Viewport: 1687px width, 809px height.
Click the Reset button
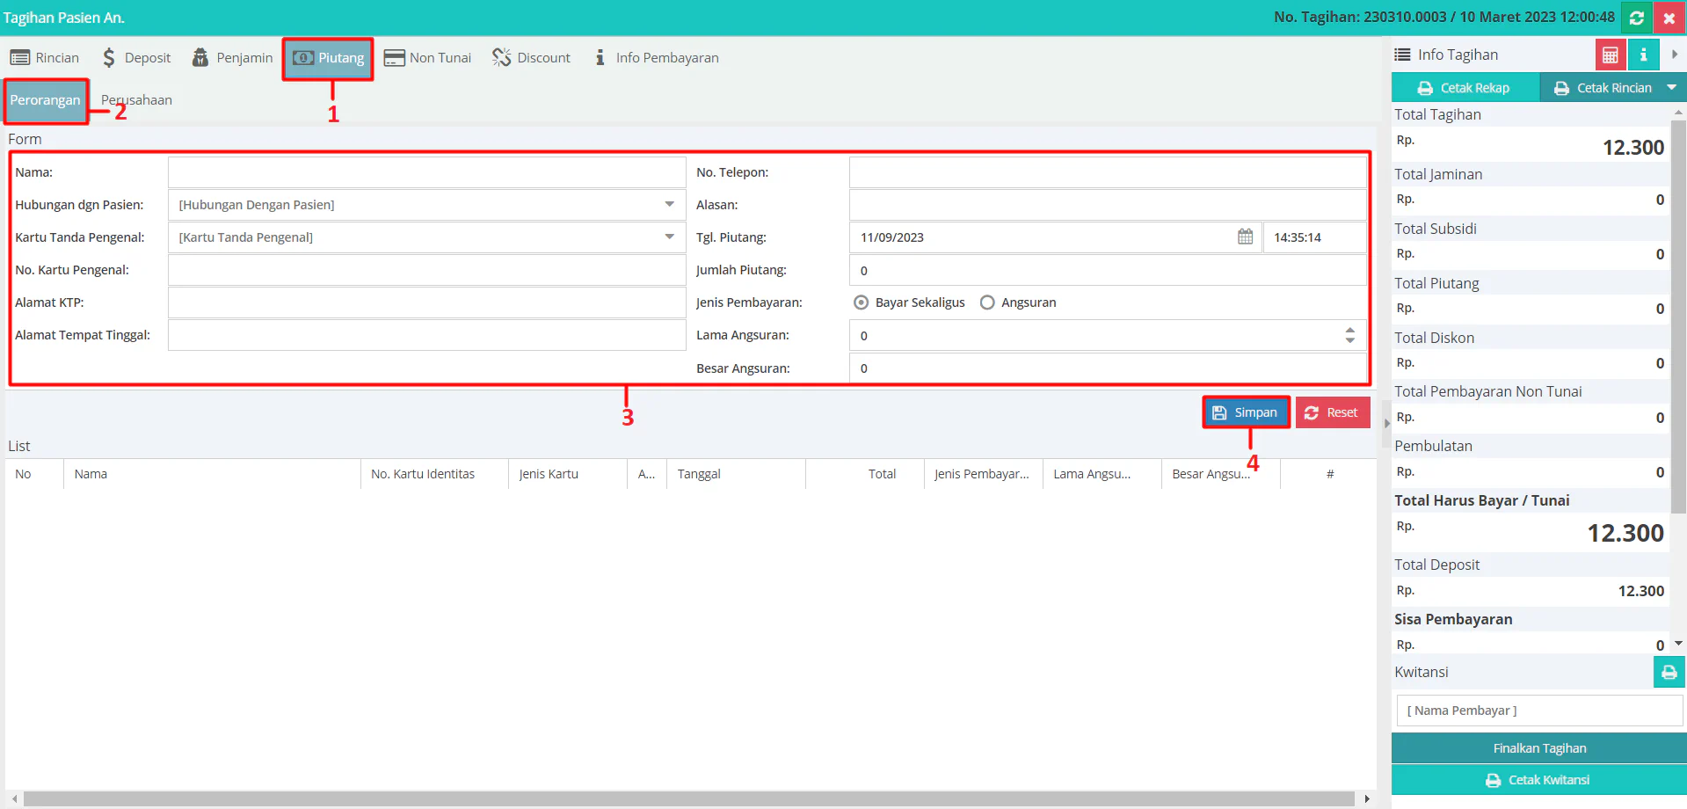click(x=1332, y=412)
